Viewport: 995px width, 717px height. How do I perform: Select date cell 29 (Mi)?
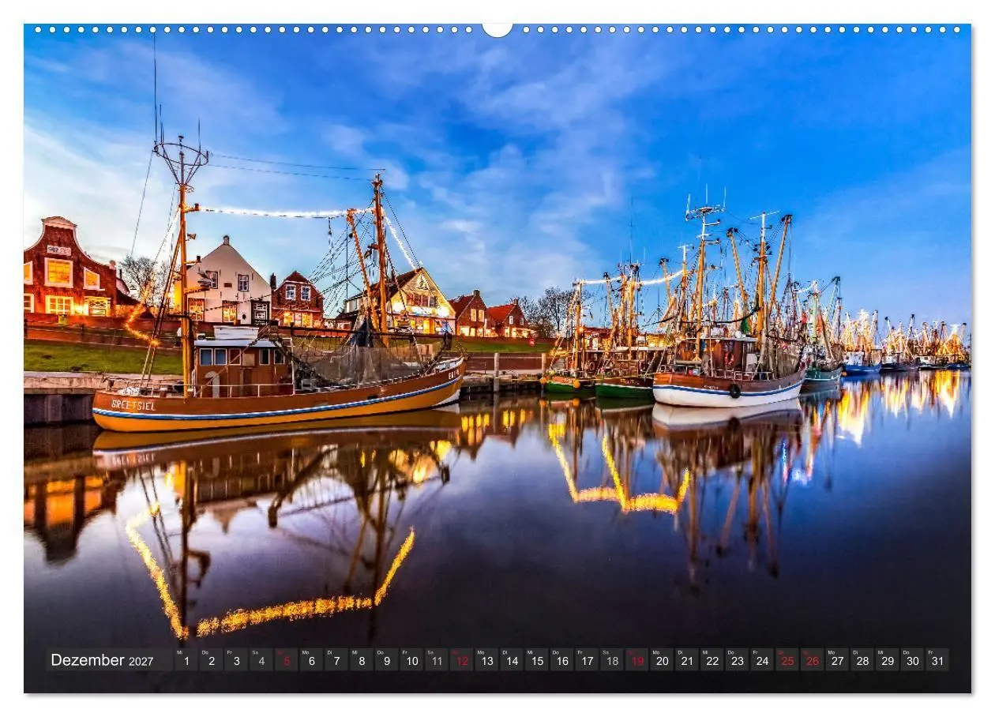888,660
